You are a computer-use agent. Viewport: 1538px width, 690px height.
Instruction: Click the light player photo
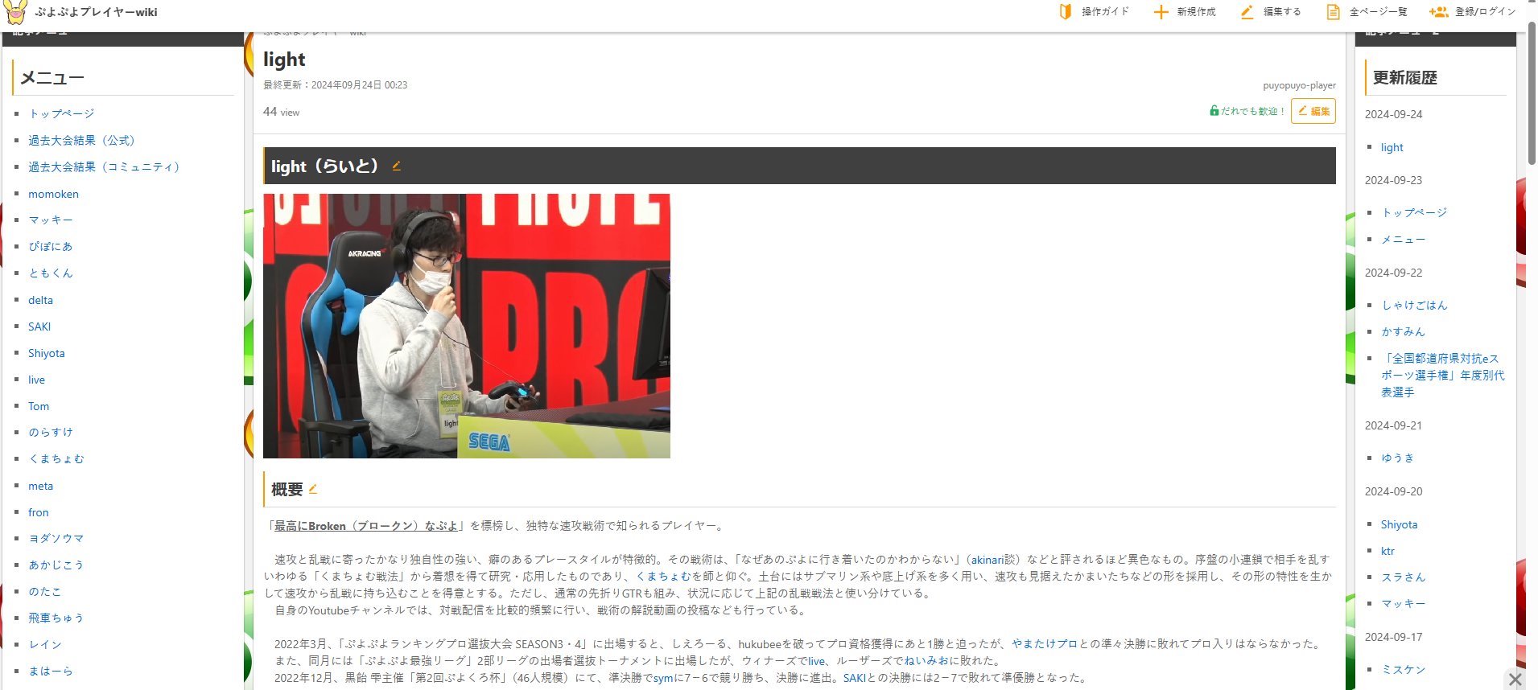point(467,326)
